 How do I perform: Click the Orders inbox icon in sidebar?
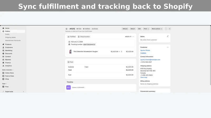pos(3,31)
